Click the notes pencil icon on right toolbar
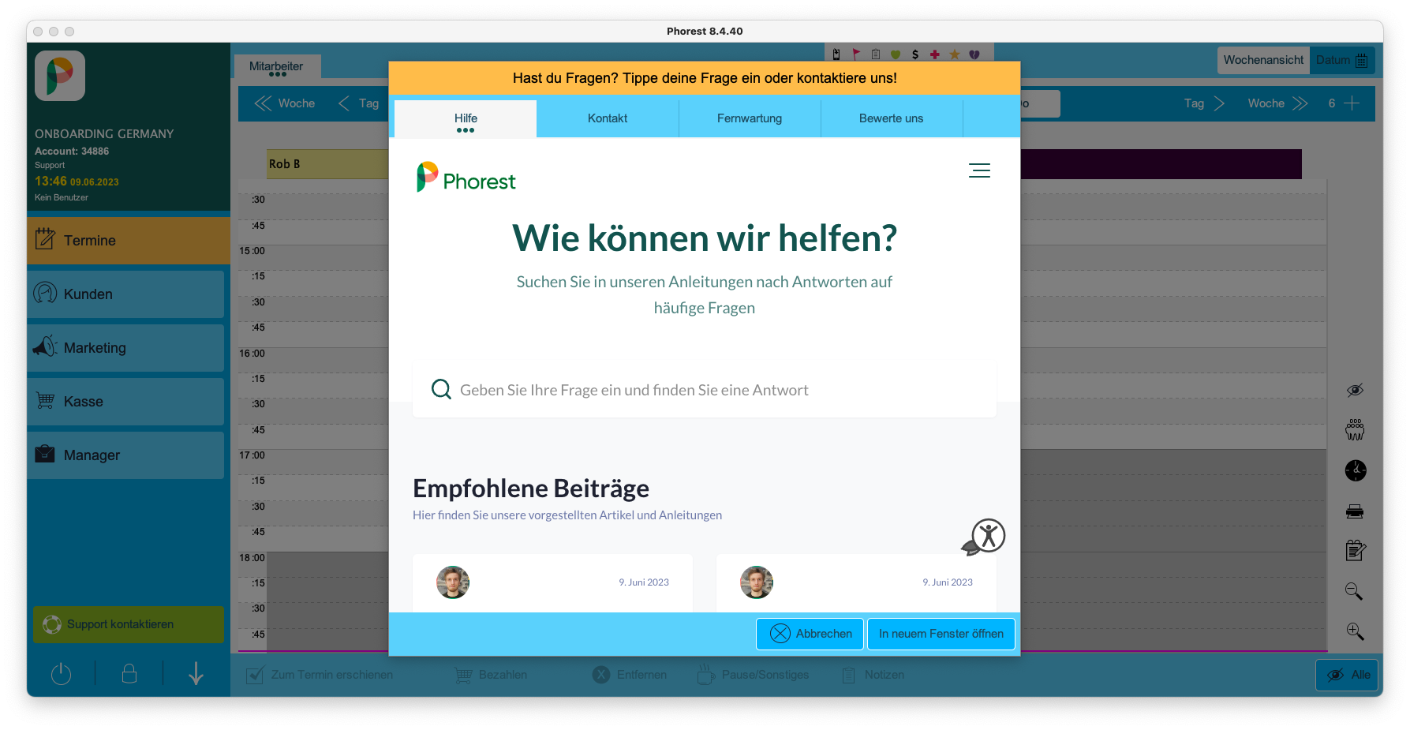This screenshot has width=1410, height=730. (x=1356, y=550)
